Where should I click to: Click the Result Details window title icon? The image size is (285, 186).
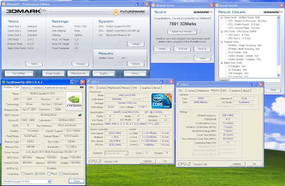coord(217,6)
